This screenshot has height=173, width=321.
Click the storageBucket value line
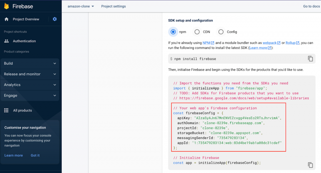pyautogui.click(x=220, y=133)
